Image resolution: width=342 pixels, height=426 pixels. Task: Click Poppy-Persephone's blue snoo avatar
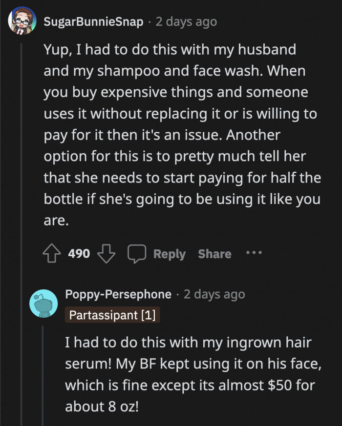point(43,304)
